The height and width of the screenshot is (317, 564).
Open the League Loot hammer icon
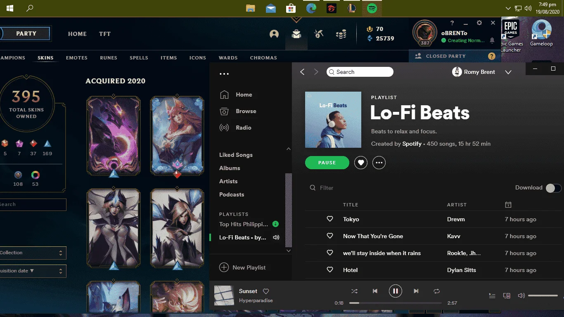coord(318,34)
